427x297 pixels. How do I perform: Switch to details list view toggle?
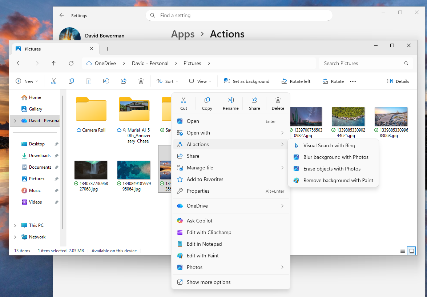point(402,251)
